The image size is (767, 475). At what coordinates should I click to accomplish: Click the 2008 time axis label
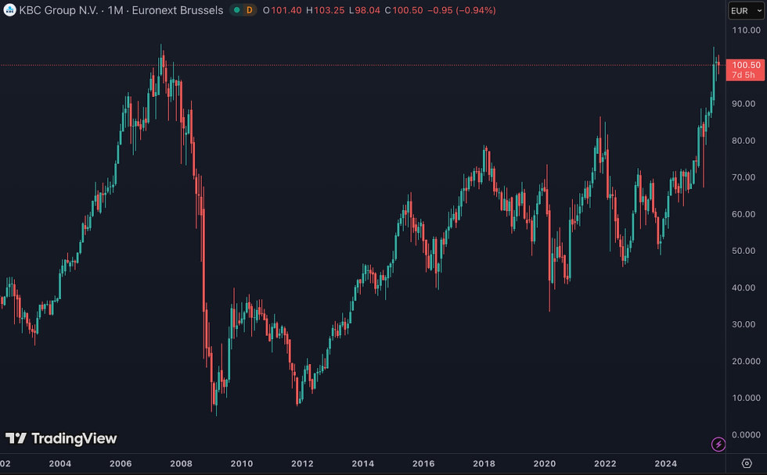[182, 464]
